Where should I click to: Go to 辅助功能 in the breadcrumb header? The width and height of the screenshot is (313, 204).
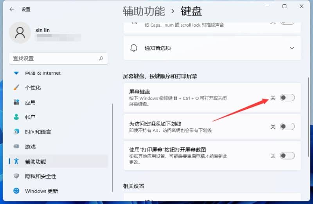(144, 11)
